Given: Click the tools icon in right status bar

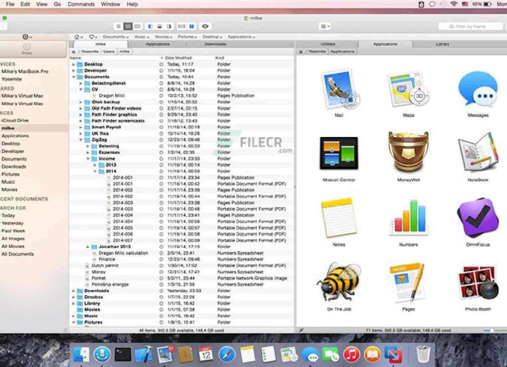Looking at the screenshot, I should click(x=301, y=330).
